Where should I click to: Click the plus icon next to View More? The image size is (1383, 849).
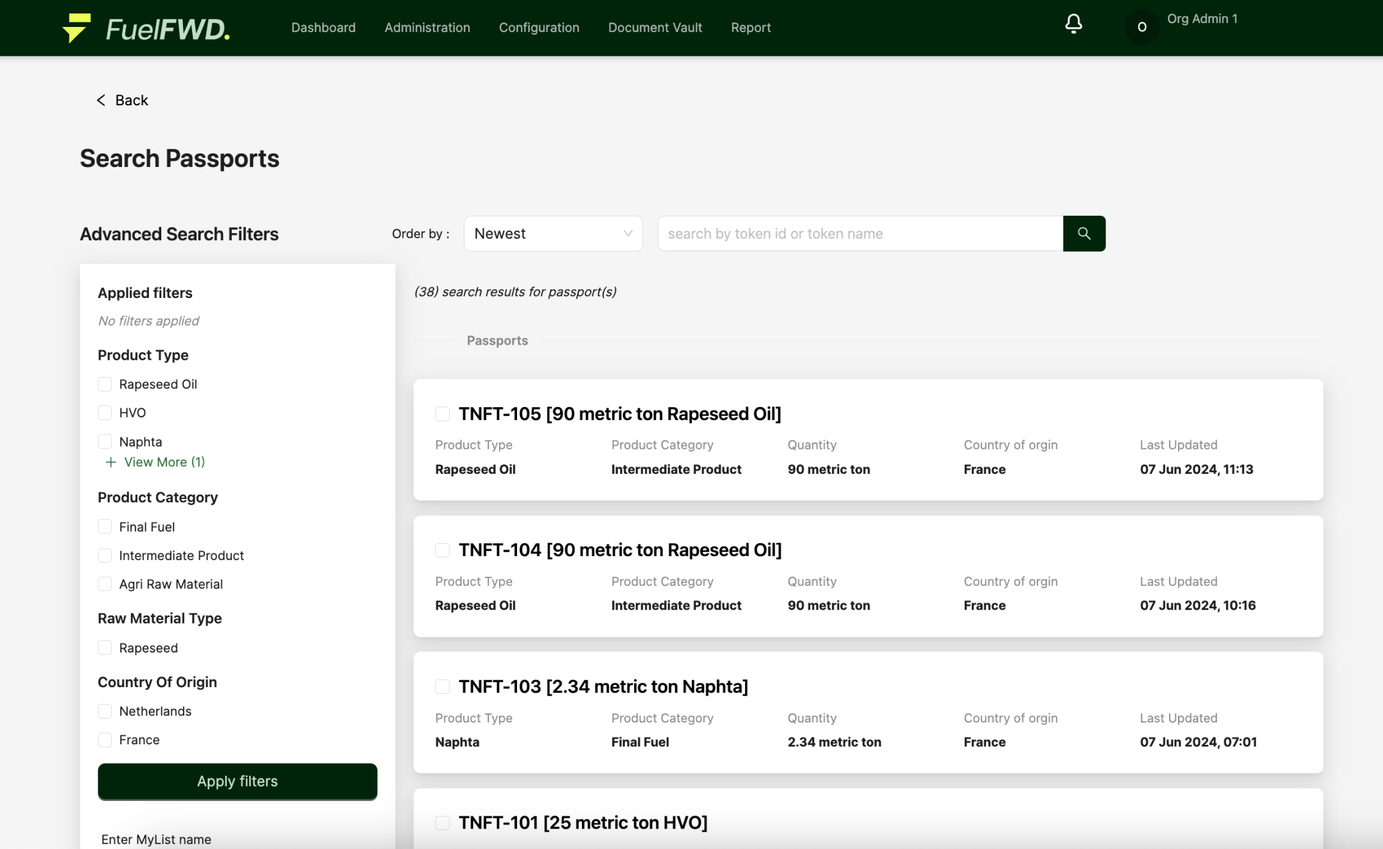[110, 462]
